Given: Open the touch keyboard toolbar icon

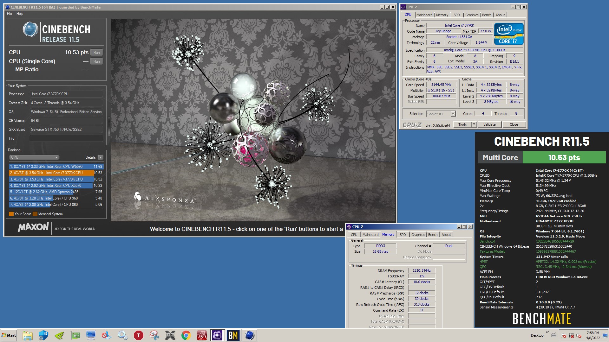Looking at the screenshot, I should [x=554, y=335].
